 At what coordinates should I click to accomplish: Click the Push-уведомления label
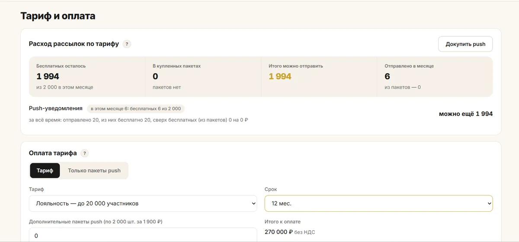tap(56, 108)
